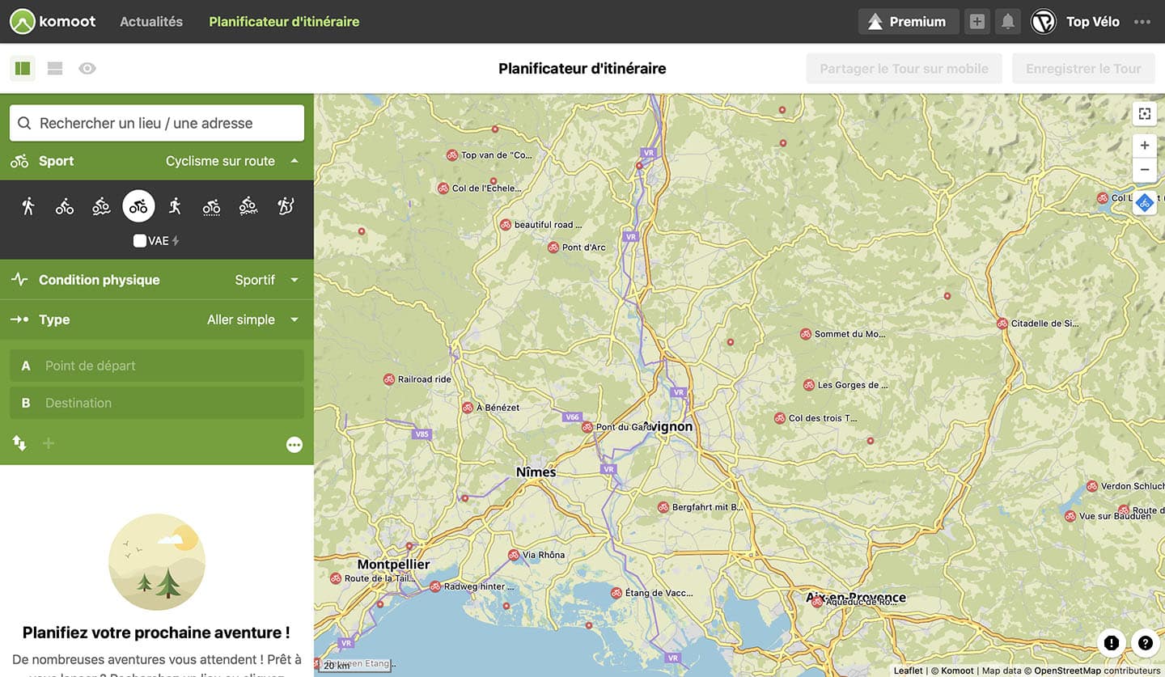Select the enduro mountain bike sport icon

pyautogui.click(x=248, y=207)
